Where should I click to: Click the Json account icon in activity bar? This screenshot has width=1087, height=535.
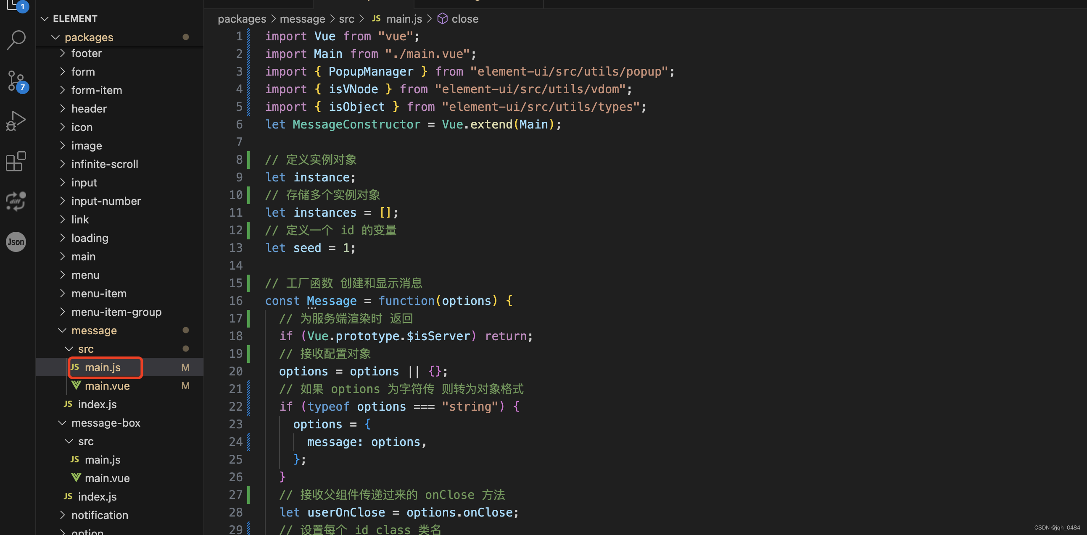(x=16, y=241)
